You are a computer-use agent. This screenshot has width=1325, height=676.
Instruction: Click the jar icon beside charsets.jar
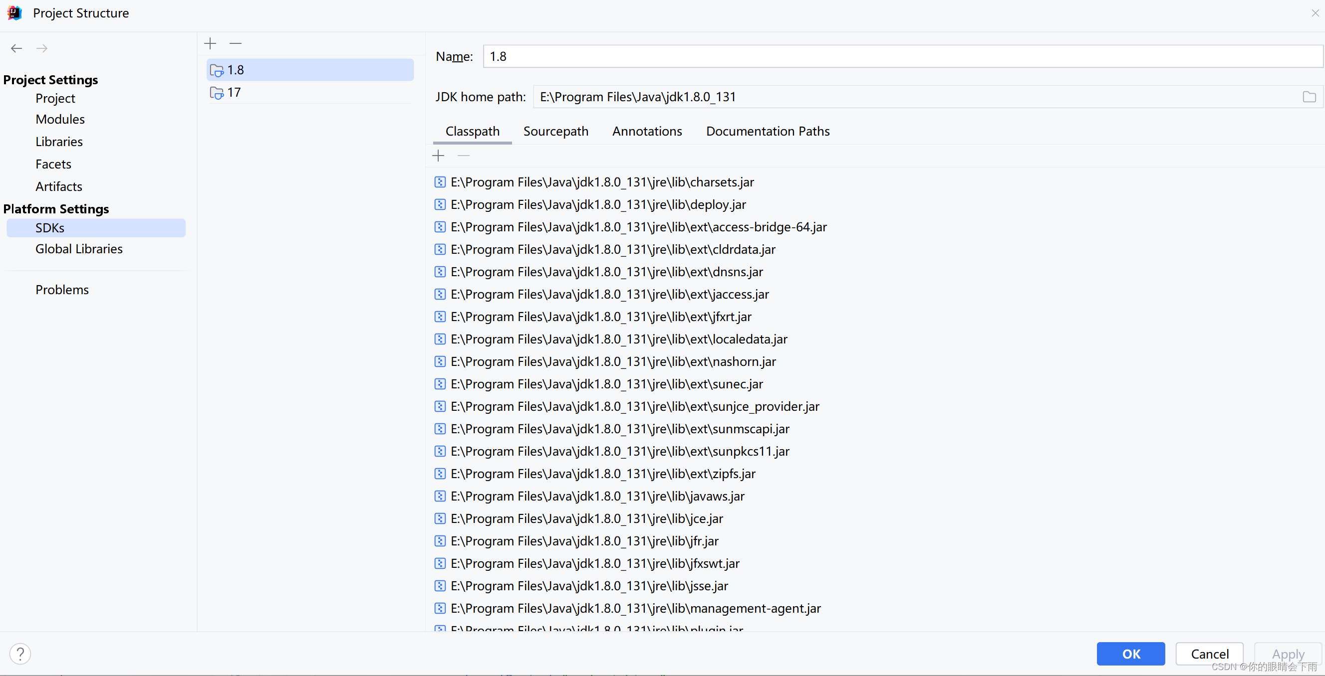click(x=440, y=182)
